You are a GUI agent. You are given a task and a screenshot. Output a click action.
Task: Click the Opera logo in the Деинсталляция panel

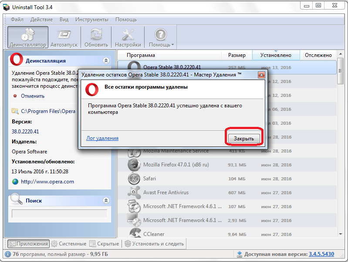point(16,60)
